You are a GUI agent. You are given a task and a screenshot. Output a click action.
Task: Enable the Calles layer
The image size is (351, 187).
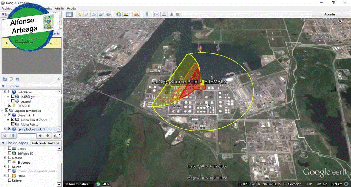[x=10, y=149]
